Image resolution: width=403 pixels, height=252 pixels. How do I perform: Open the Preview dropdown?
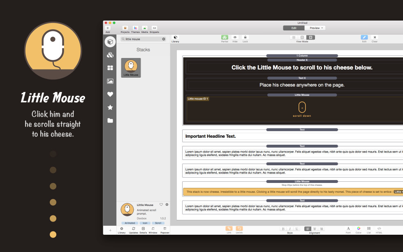315,28
